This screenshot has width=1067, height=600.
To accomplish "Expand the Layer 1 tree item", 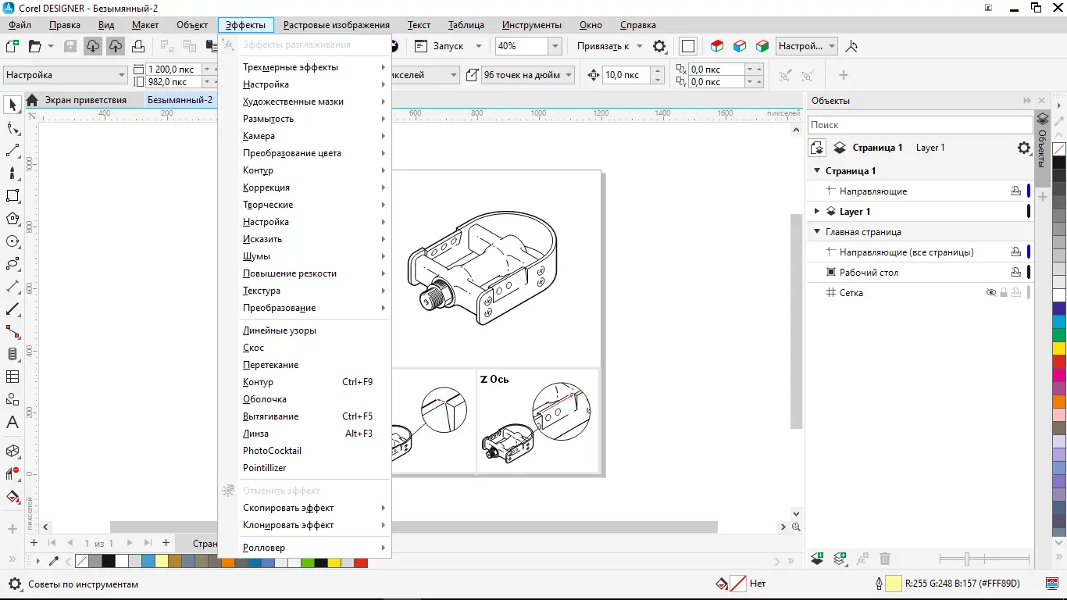I will coord(817,212).
